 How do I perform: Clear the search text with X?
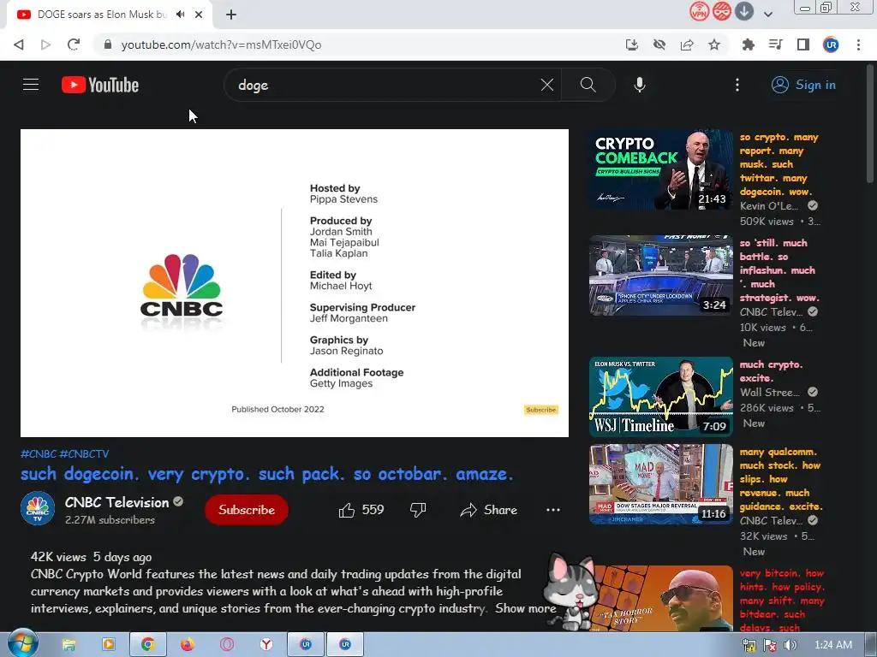547,85
